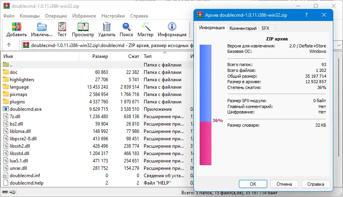343x197 pixels.
Task: Open the Справка menu
Action: click(x=139, y=16)
